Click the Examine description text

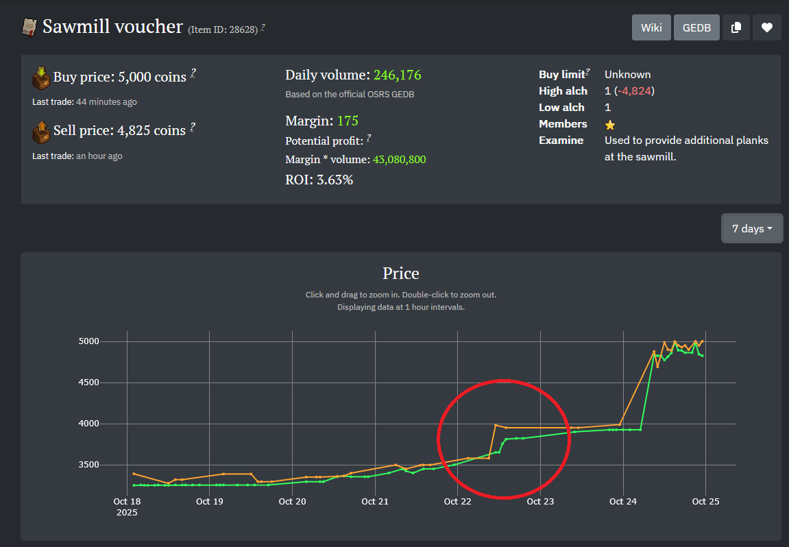tap(686, 149)
